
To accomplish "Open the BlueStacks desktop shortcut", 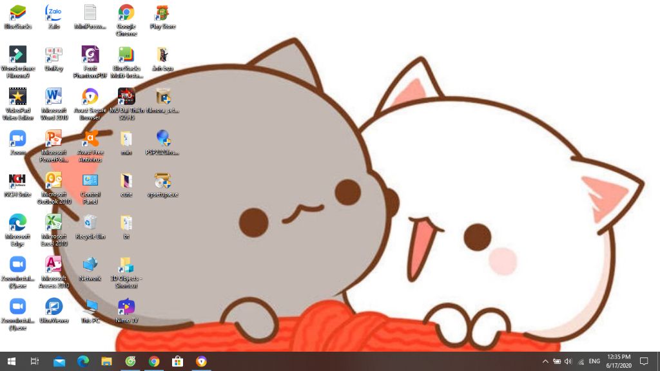I will (17, 17).
